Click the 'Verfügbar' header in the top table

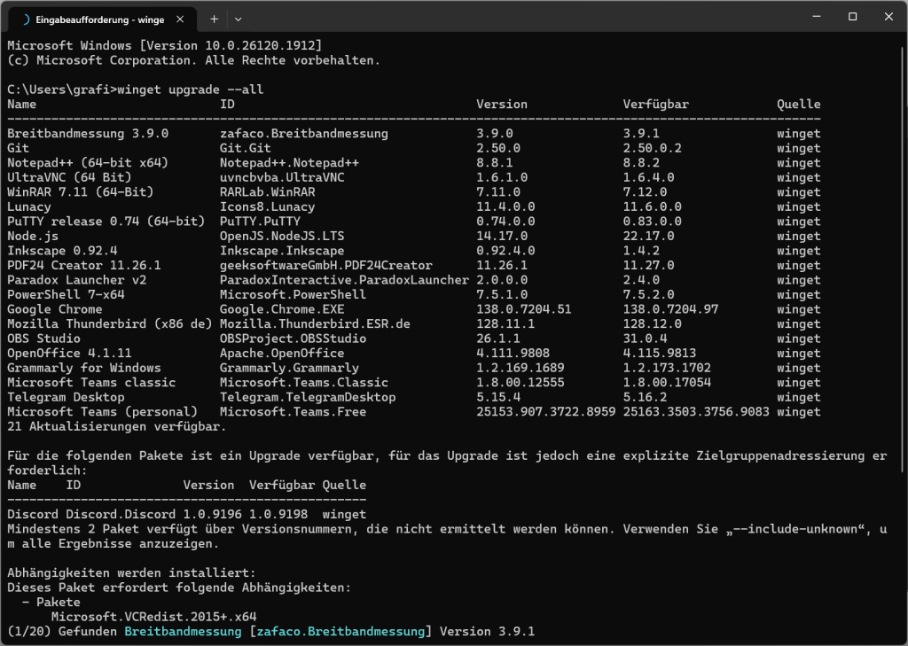pos(655,105)
